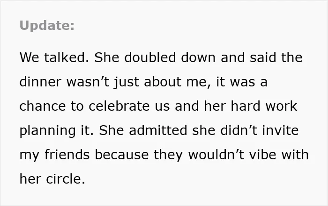Click the words "We talked."
Screen dimensions: 328x206
coord(54,57)
